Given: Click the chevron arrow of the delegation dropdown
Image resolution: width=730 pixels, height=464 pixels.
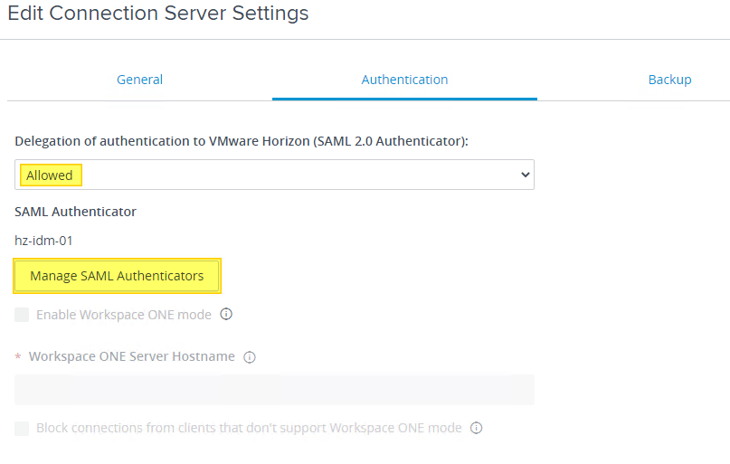Looking at the screenshot, I should [x=525, y=175].
